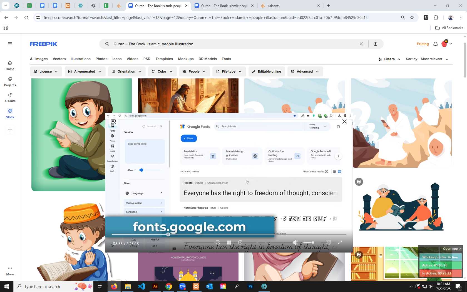The width and height of the screenshot is (467, 292).
Task: Open Visual Studio Code from the taskbar
Action: tap(141, 286)
